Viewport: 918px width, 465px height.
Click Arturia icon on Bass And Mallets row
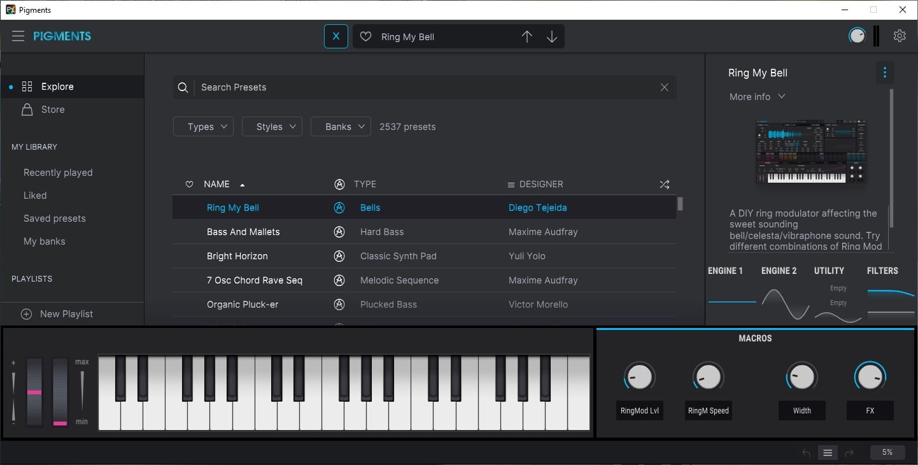(339, 232)
